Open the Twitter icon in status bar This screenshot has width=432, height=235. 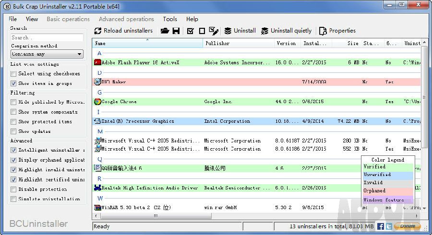coord(389,226)
